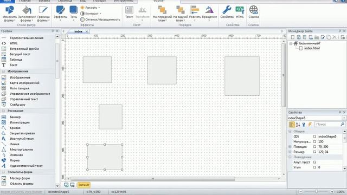Image resolution: width=347 pixels, height=195 pixels.
Task: Toggle categorized view in Свойства panel
Action: pyautogui.click(x=292, y=125)
